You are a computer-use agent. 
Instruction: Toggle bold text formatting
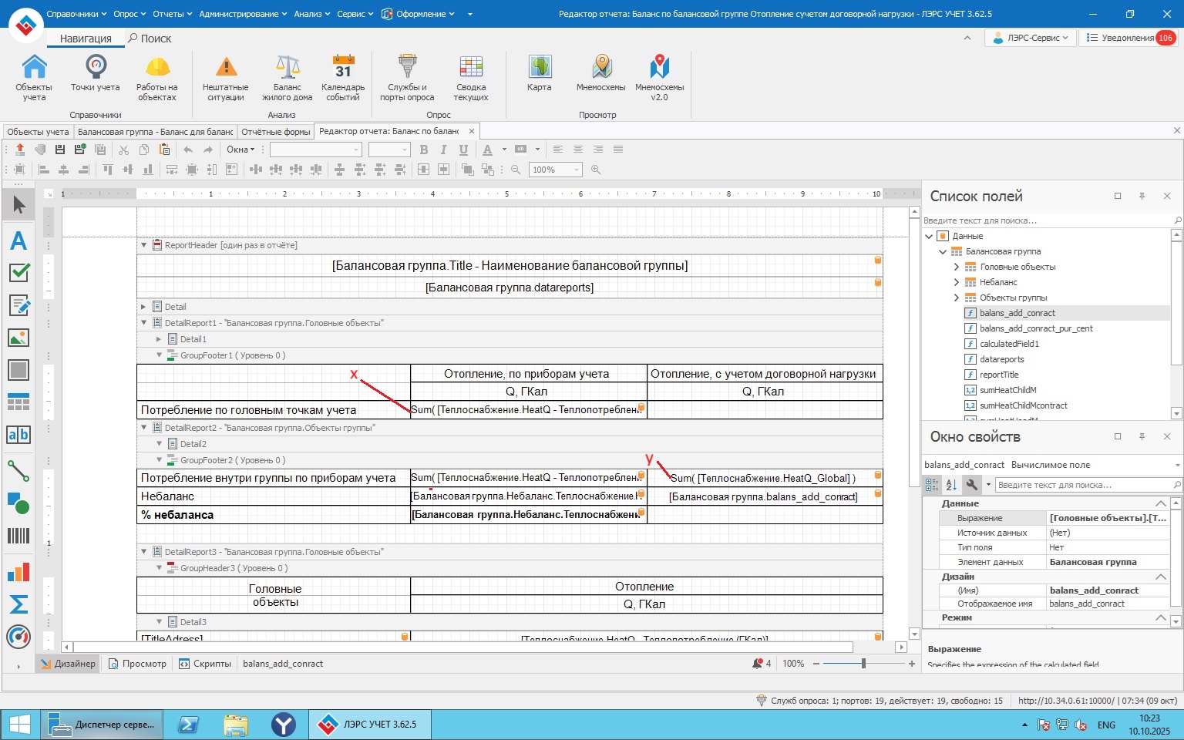click(423, 150)
